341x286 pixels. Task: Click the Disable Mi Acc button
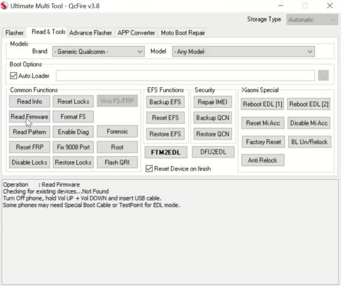click(x=309, y=123)
